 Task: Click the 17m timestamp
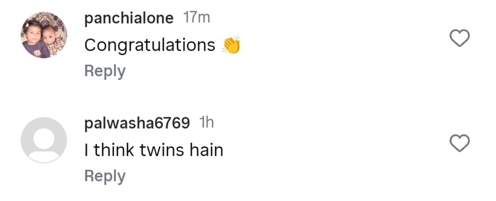pos(197,18)
